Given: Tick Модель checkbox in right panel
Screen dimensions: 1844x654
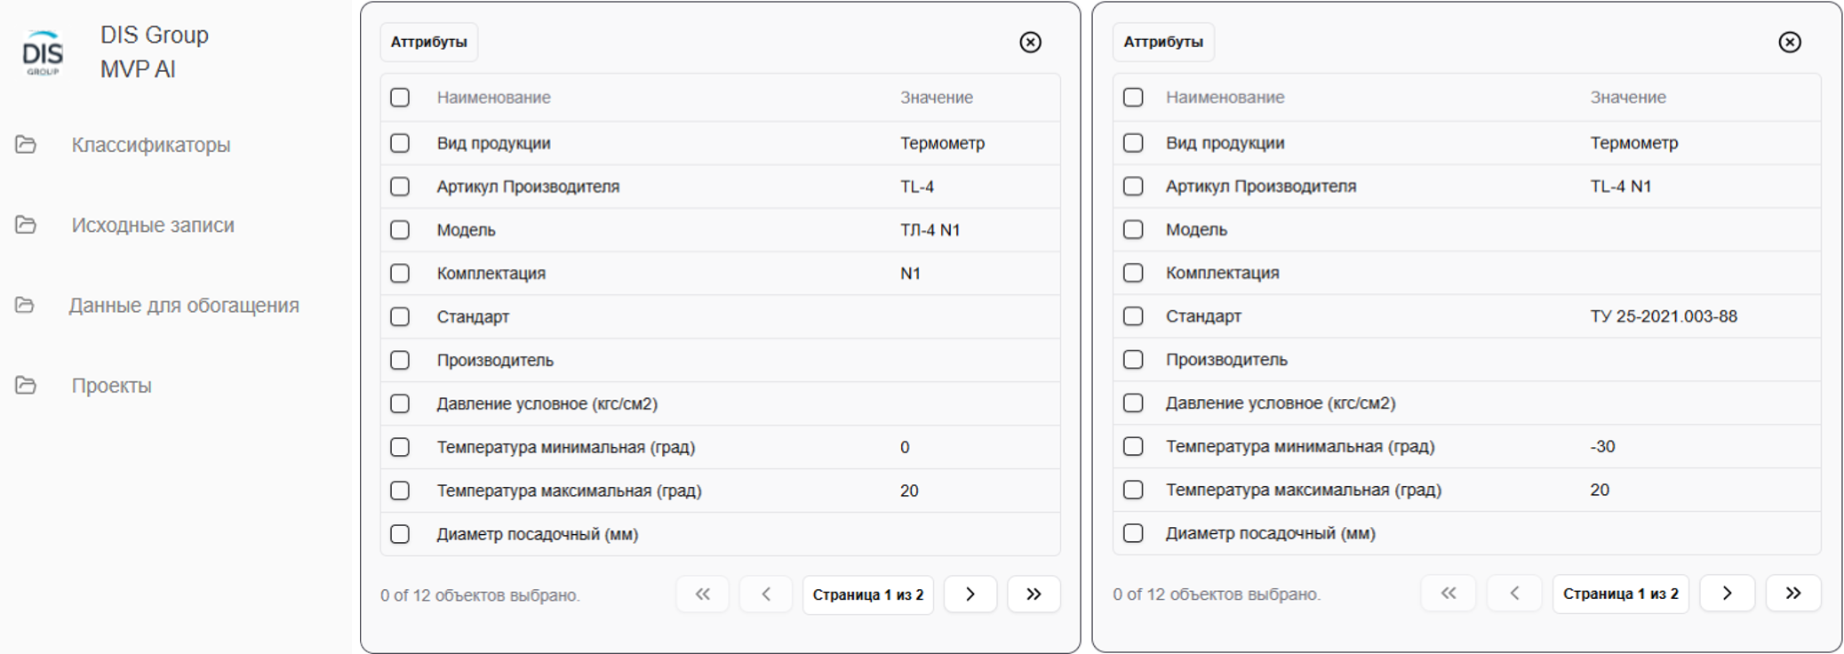Looking at the screenshot, I should [x=1133, y=230].
